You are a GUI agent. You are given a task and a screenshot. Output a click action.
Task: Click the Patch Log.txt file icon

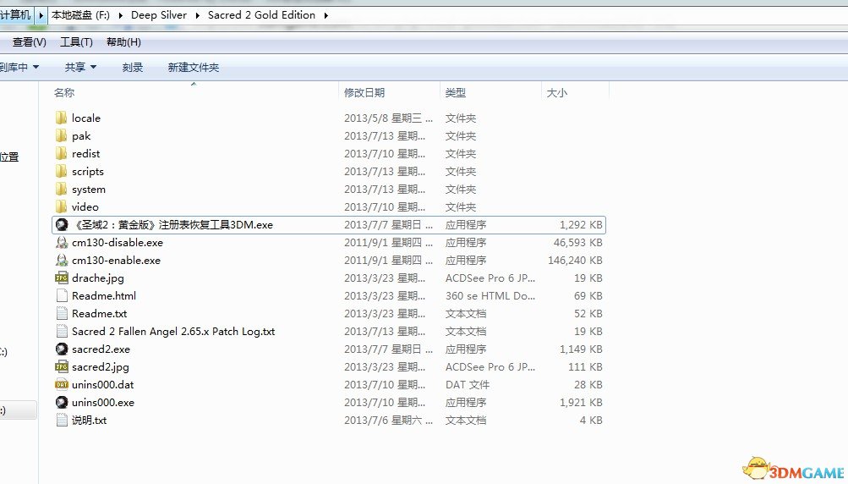coord(62,332)
